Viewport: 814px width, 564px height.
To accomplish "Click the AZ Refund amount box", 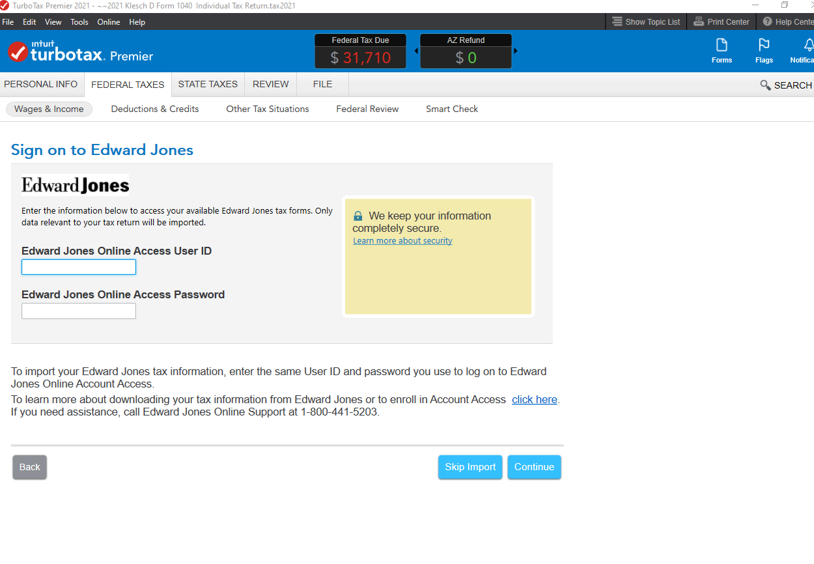I will coord(466,51).
